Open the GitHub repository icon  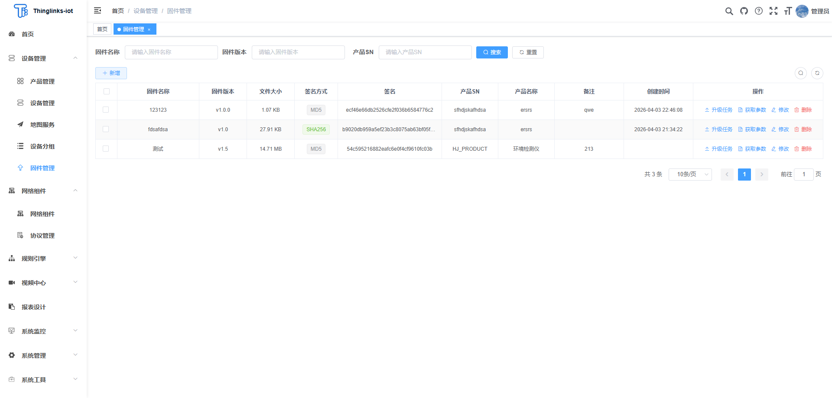[x=744, y=11]
